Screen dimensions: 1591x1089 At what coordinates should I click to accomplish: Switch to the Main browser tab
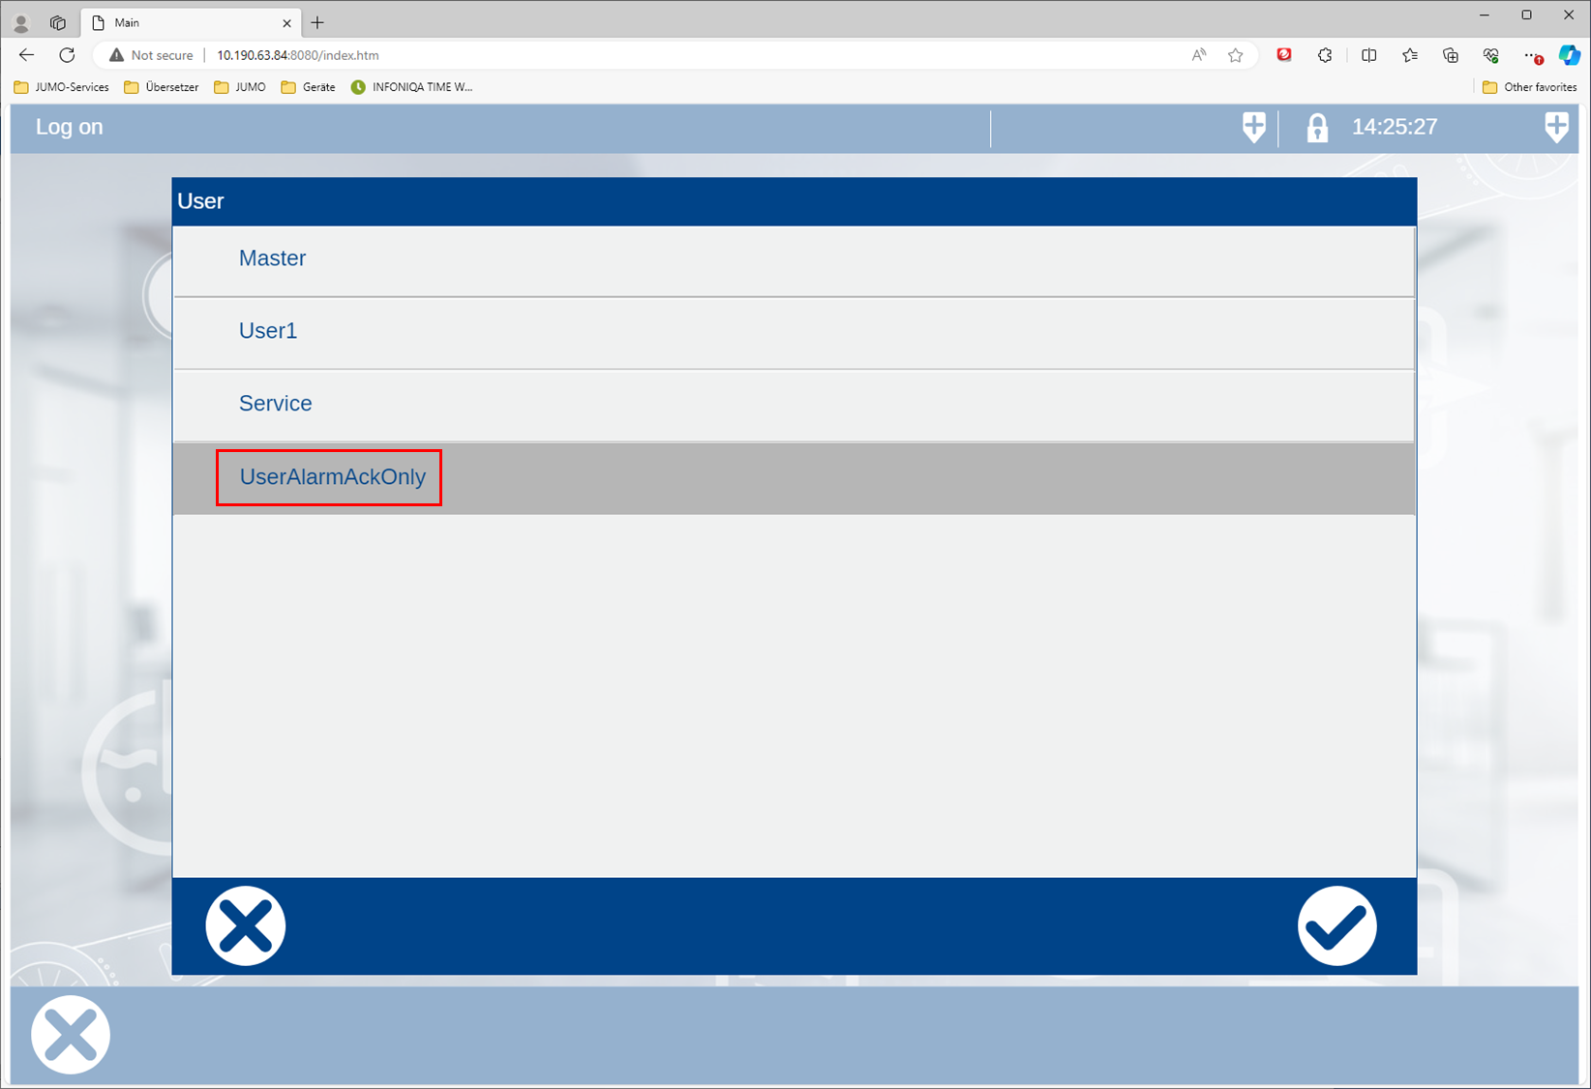[x=184, y=22]
